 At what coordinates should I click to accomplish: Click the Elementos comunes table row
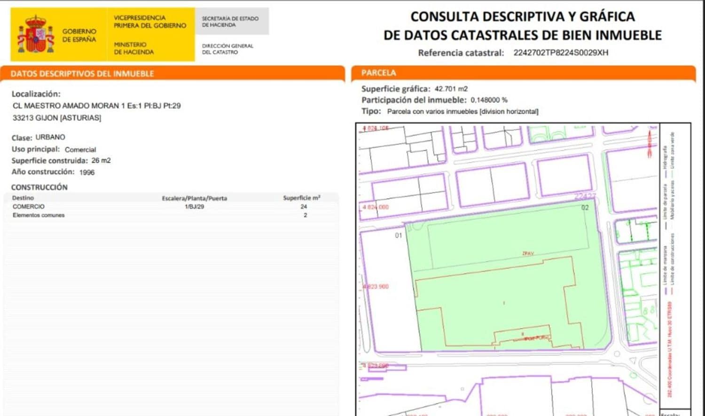[38, 215]
